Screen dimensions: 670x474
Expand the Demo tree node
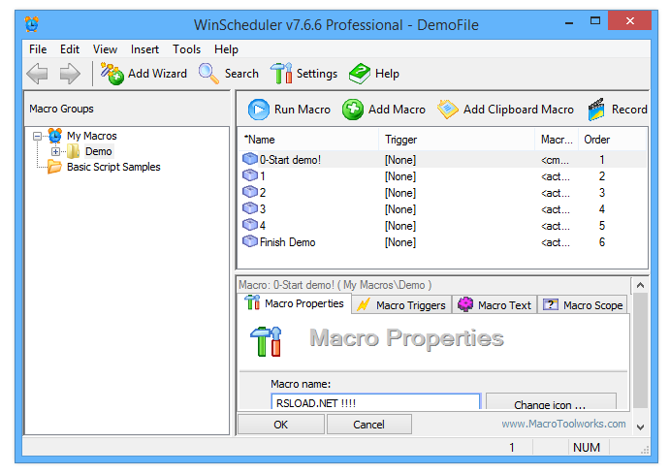point(55,151)
